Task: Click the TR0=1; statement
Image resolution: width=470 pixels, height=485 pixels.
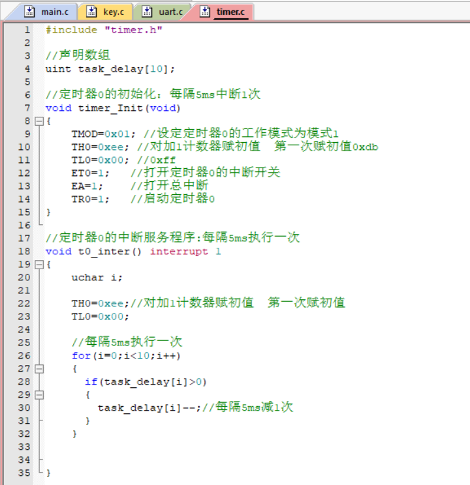Action: (x=90, y=199)
